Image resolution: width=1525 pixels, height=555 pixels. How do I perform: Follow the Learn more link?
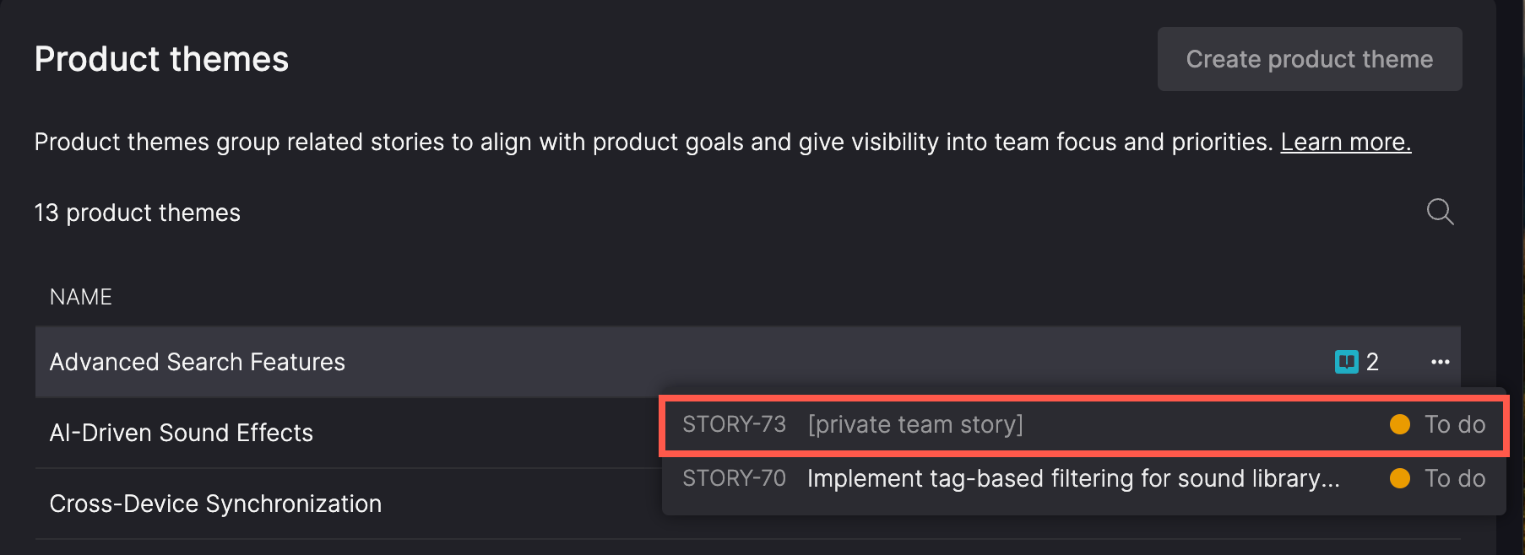click(x=1345, y=142)
